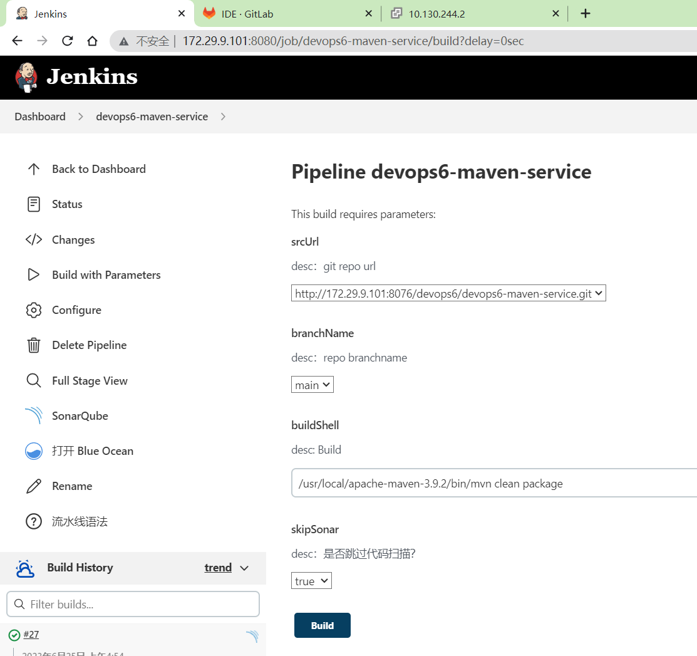Viewport: 697px width, 656px height.
Task: Switch to the Jenkins browser tab
Action: tap(100, 14)
